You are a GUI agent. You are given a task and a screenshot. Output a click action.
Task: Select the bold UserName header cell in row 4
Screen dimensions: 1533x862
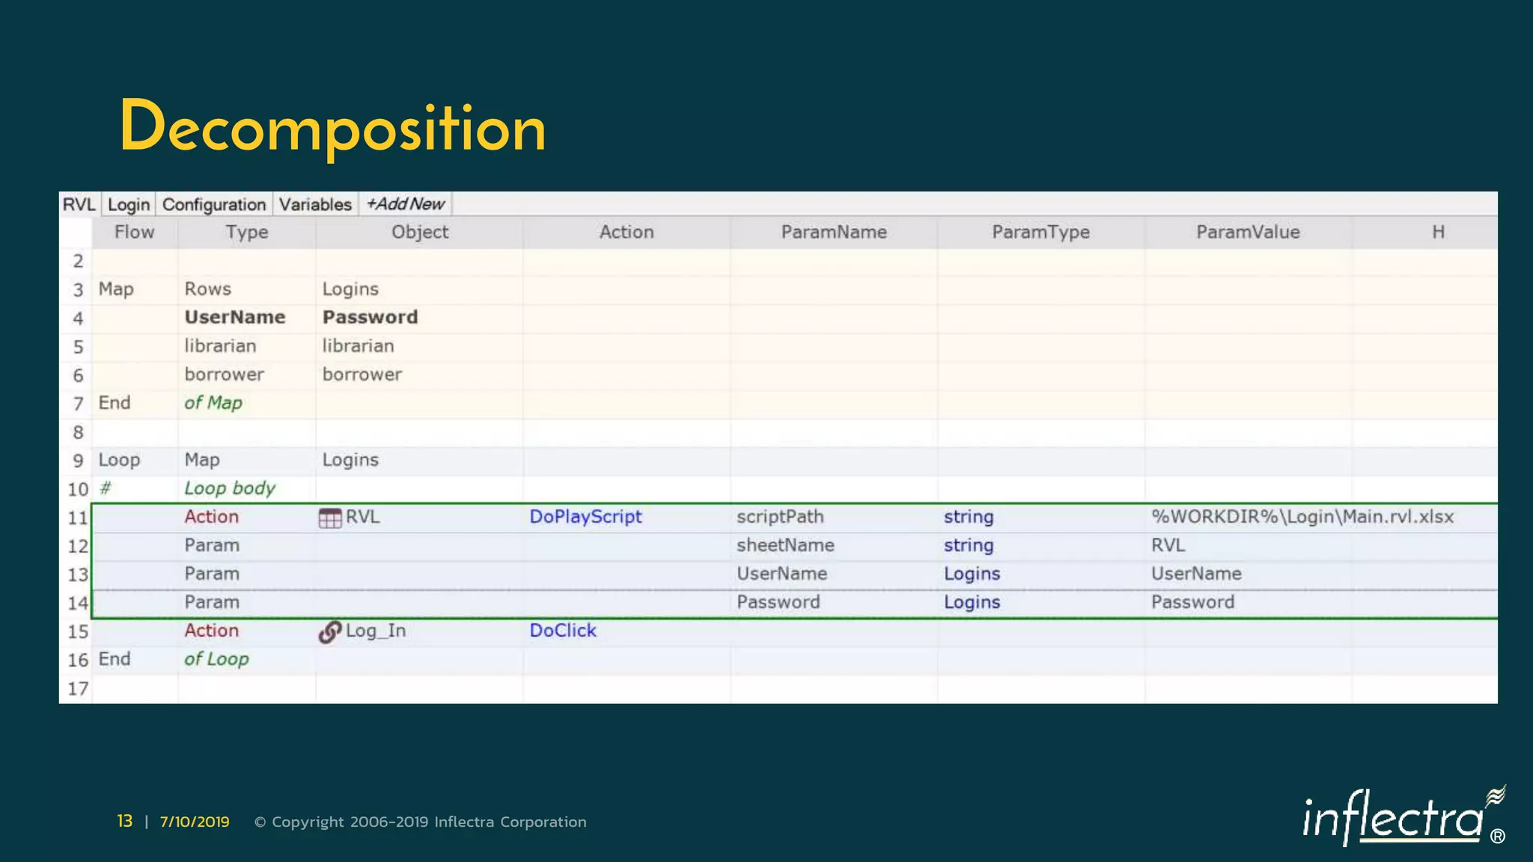coord(234,317)
